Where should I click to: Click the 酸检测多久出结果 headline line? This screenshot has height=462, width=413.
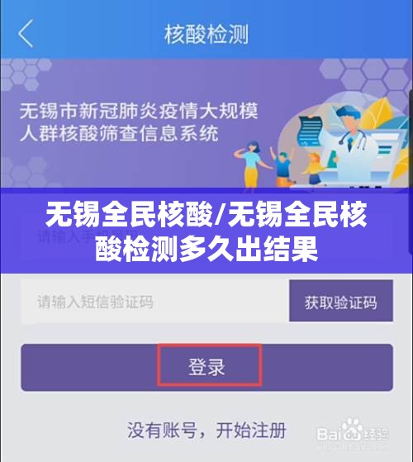click(x=206, y=249)
